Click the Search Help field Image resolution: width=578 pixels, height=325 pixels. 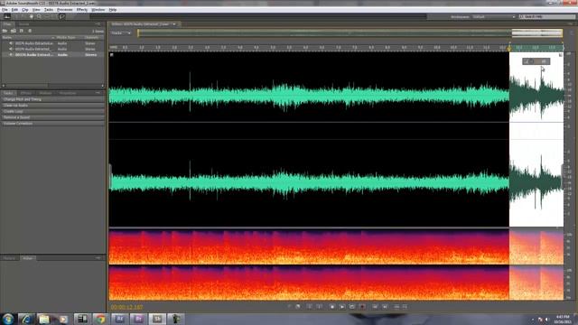(547, 17)
